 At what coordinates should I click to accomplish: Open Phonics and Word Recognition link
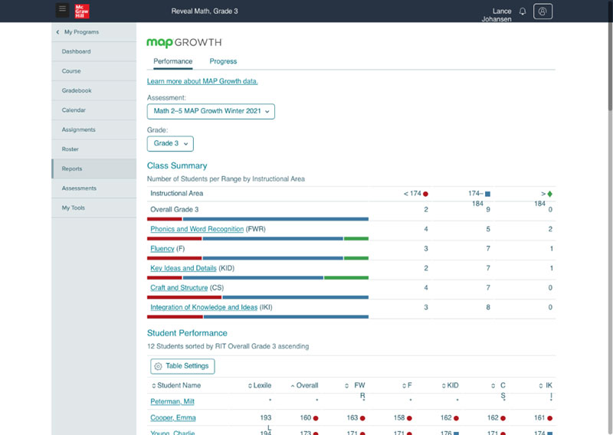(x=197, y=229)
